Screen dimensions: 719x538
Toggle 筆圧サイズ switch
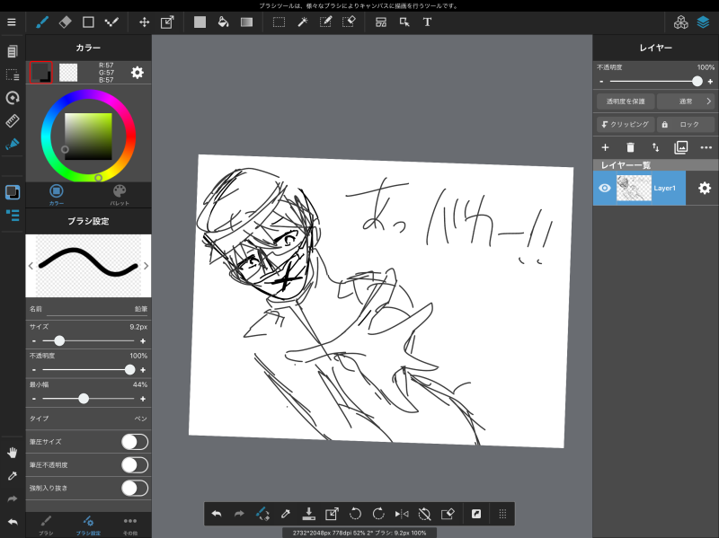[x=135, y=442]
